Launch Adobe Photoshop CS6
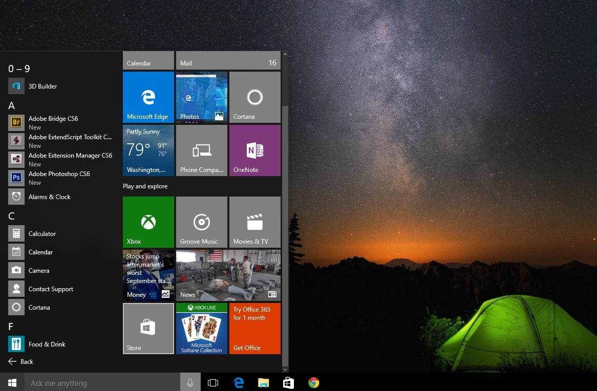 pyautogui.click(x=61, y=178)
